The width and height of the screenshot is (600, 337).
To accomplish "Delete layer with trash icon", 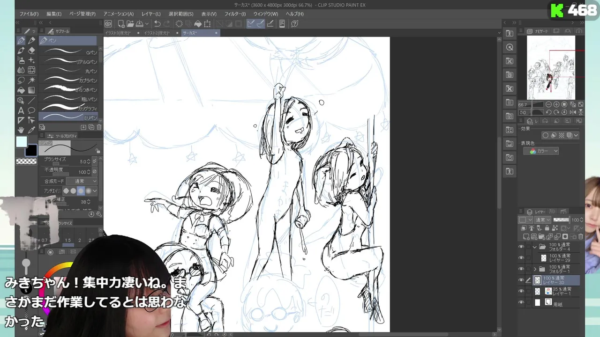I will [x=581, y=237].
